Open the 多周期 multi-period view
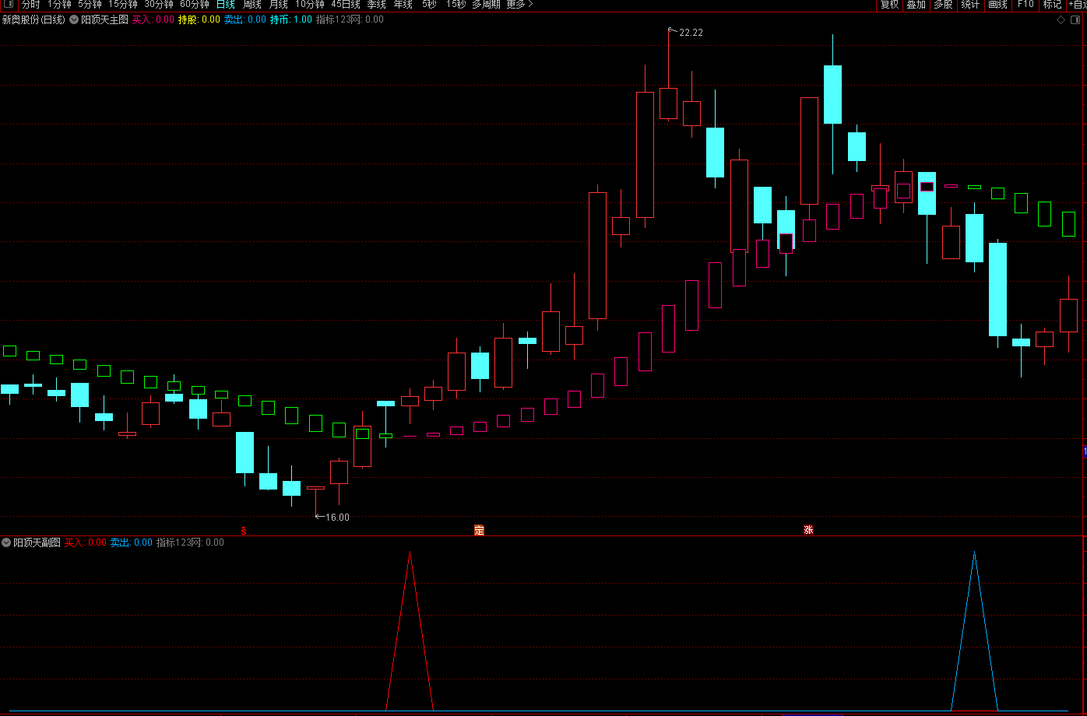 487,5
